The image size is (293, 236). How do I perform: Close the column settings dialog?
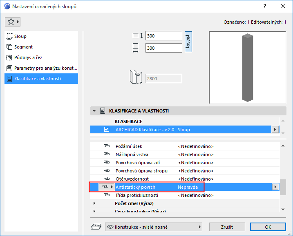coord(283,6)
